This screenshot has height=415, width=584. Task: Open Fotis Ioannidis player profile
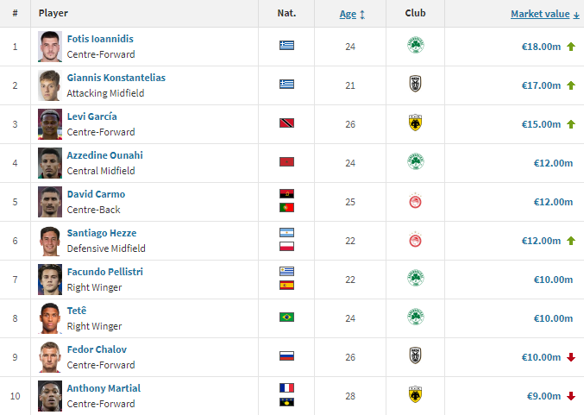[x=100, y=39]
